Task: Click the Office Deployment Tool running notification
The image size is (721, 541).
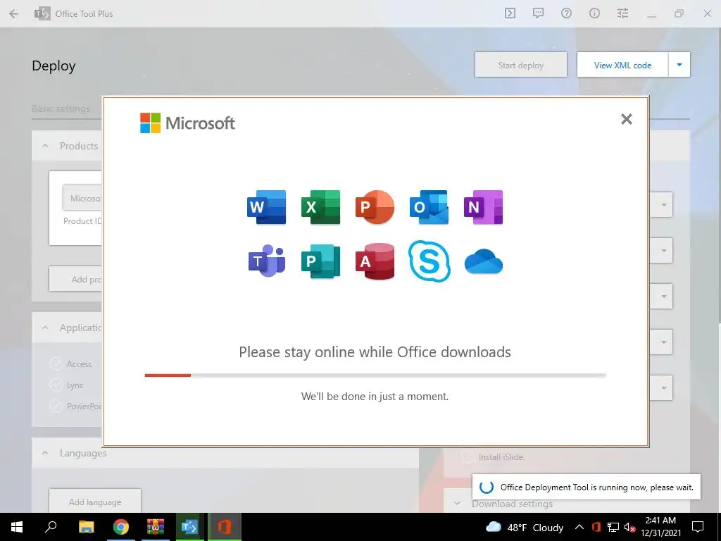Action: [x=587, y=487]
